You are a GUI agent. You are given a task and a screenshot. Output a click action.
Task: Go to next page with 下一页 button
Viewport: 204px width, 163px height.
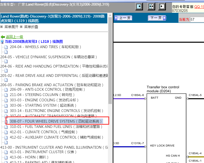pyautogui.click(x=157, y=18)
